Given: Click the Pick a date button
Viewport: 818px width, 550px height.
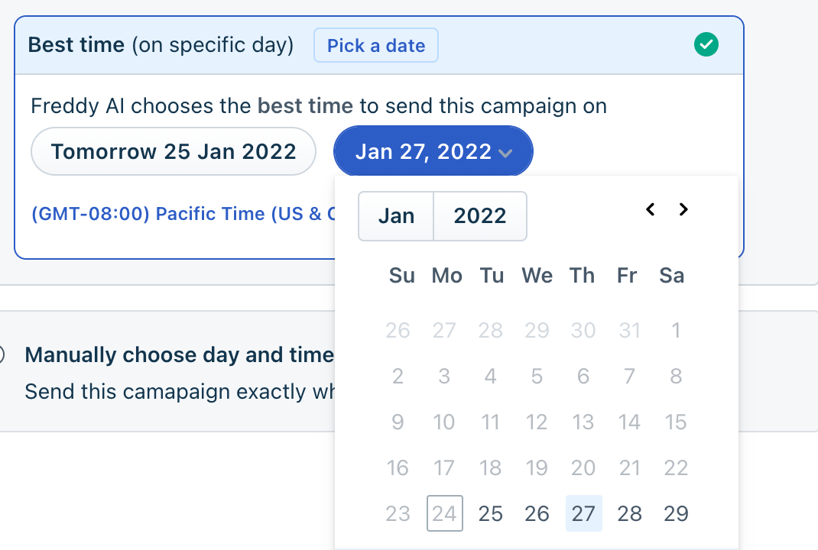Looking at the screenshot, I should coord(375,46).
